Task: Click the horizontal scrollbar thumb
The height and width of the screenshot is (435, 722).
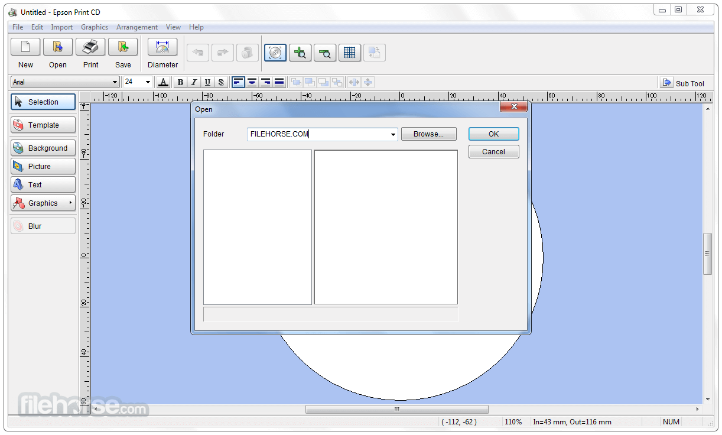Action: (397, 409)
